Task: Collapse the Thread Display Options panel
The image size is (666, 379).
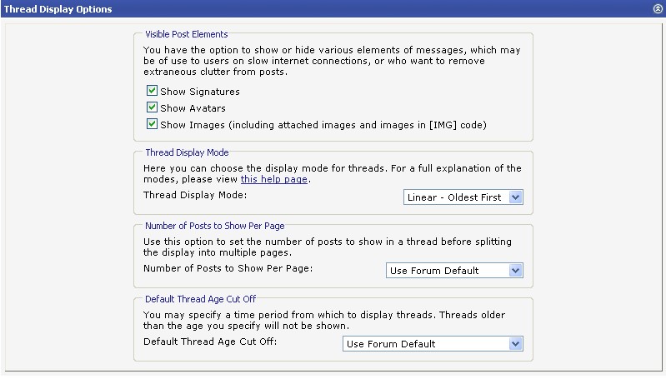Action: coord(658,8)
